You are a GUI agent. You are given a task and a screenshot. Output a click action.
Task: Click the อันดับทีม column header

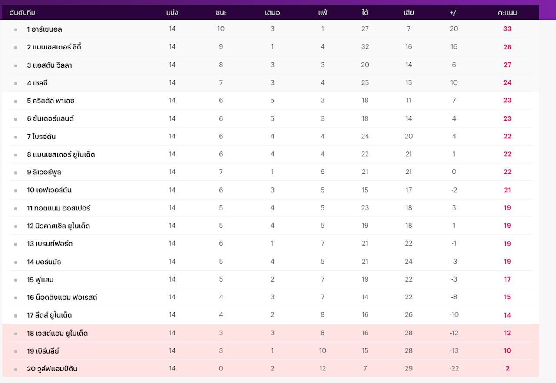tap(23, 13)
